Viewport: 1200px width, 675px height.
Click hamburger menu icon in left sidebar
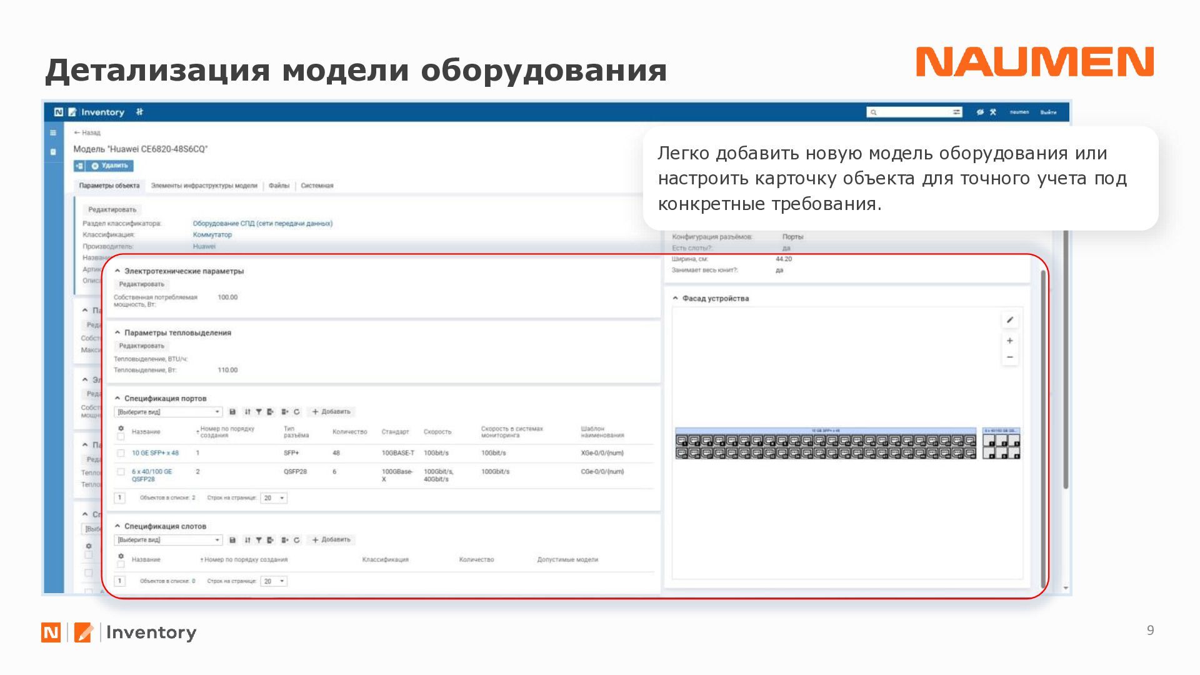click(x=53, y=132)
